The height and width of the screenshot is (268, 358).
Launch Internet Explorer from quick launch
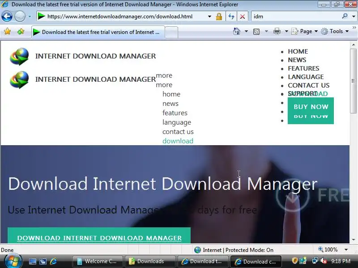click(x=53, y=261)
